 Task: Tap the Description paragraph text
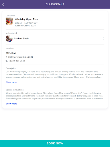pyautogui.click(x=54, y=74)
